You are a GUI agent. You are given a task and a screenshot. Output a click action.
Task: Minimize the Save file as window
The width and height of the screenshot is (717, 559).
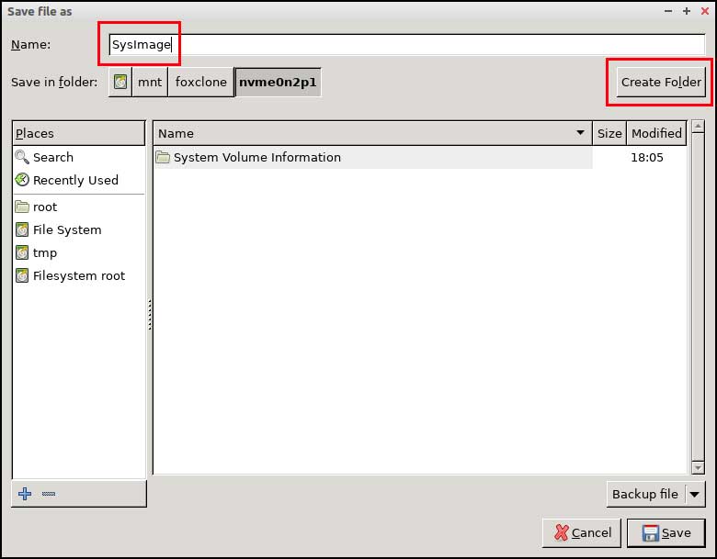point(668,11)
